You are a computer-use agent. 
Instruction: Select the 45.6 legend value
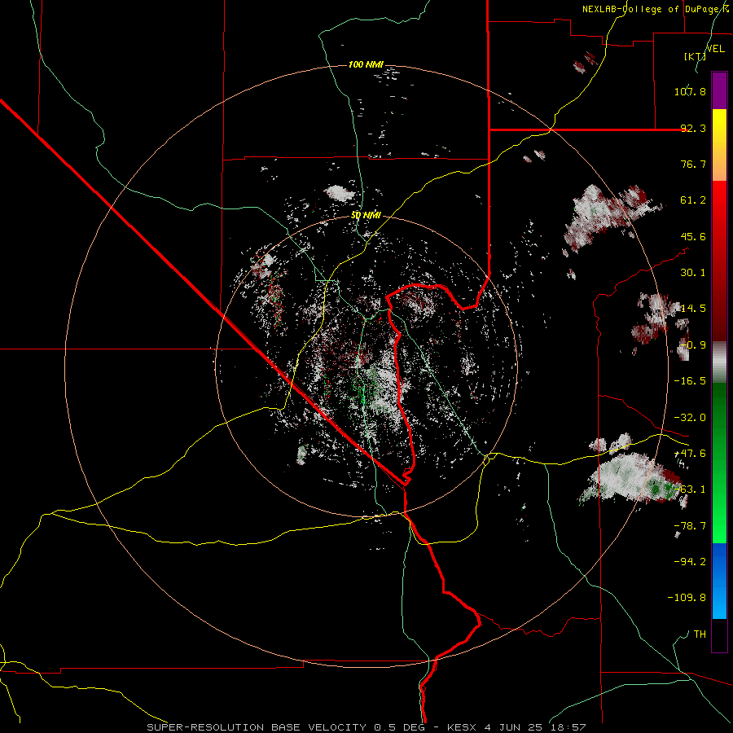[x=693, y=236]
